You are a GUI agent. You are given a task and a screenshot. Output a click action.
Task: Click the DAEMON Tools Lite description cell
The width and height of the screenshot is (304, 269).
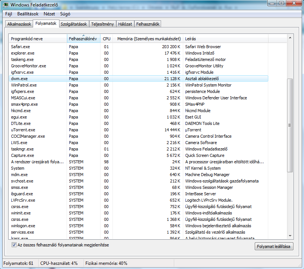tap(202, 123)
